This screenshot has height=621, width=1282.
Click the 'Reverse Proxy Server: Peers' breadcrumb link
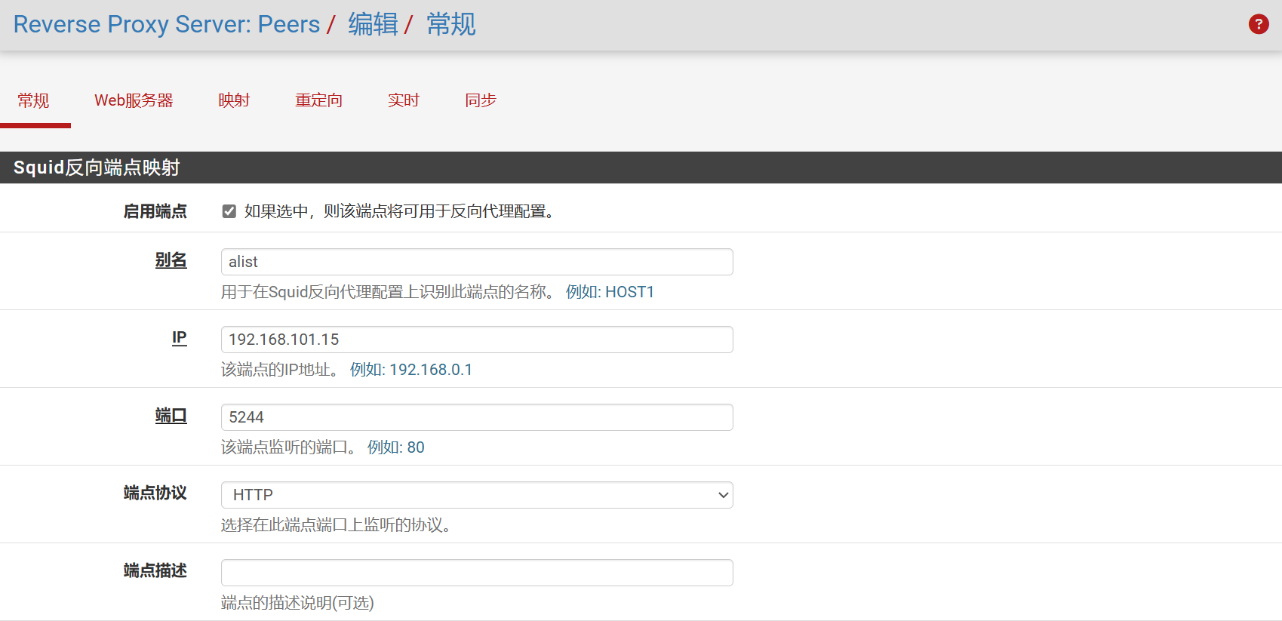(167, 24)
